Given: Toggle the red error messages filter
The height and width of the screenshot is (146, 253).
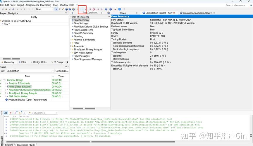Looking at the screenshot, I should click(11, 113).
